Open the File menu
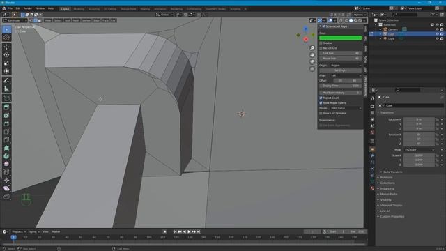The height and width of the screenshot is (251, 446). (x=10, y=8)
